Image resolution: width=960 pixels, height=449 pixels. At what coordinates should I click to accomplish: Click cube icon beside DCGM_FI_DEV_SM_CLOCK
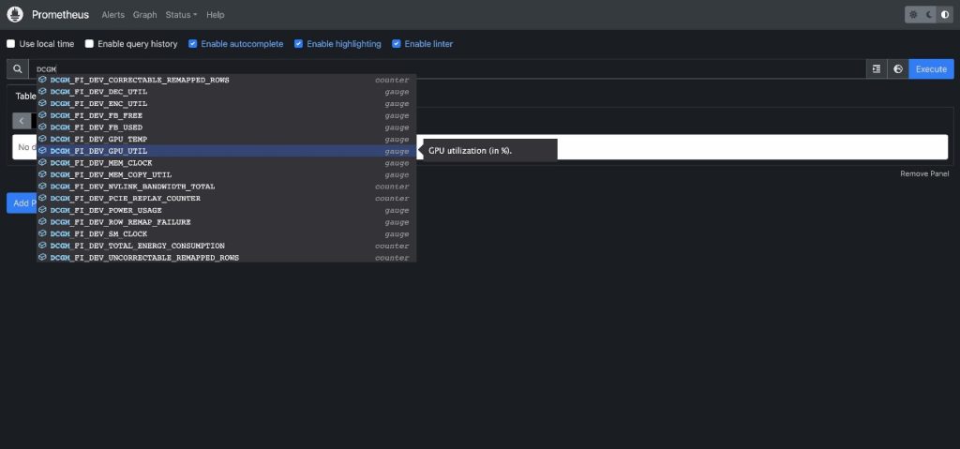click(x=42, y=234)
